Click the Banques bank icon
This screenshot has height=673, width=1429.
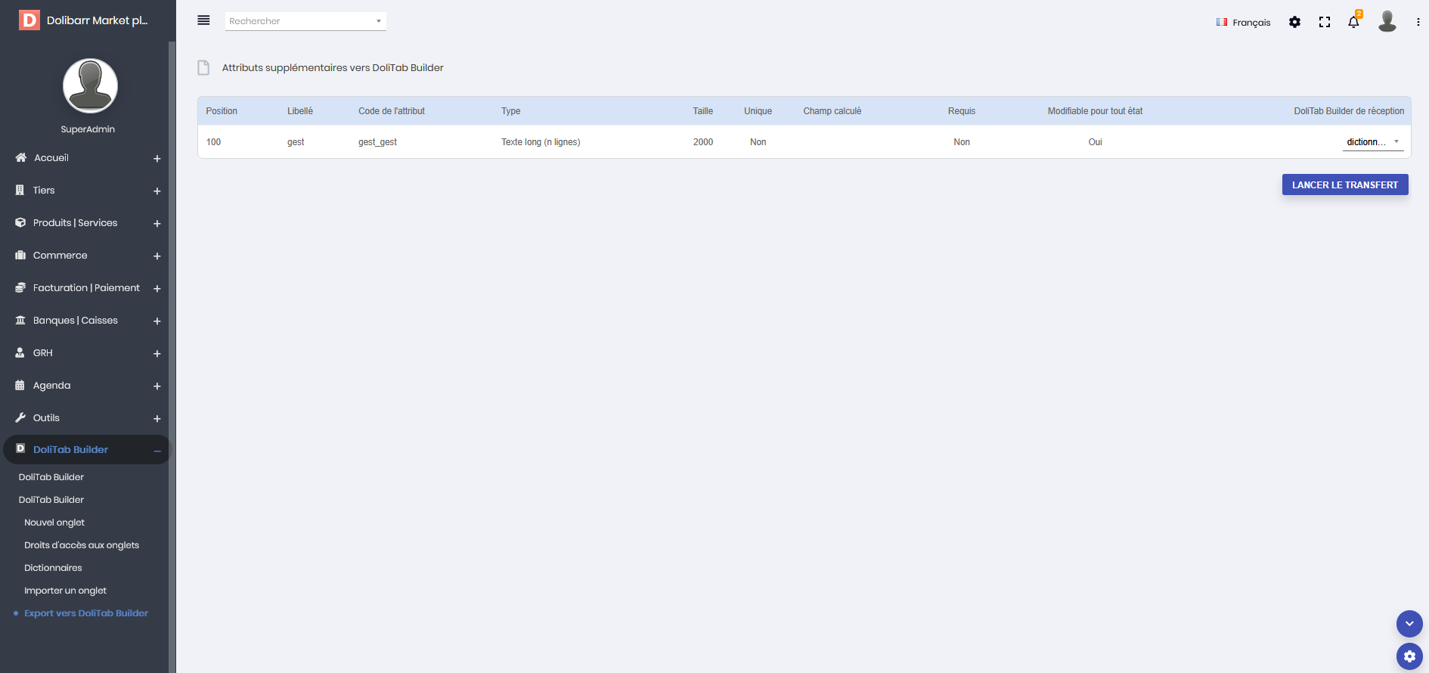pos(20,320)
